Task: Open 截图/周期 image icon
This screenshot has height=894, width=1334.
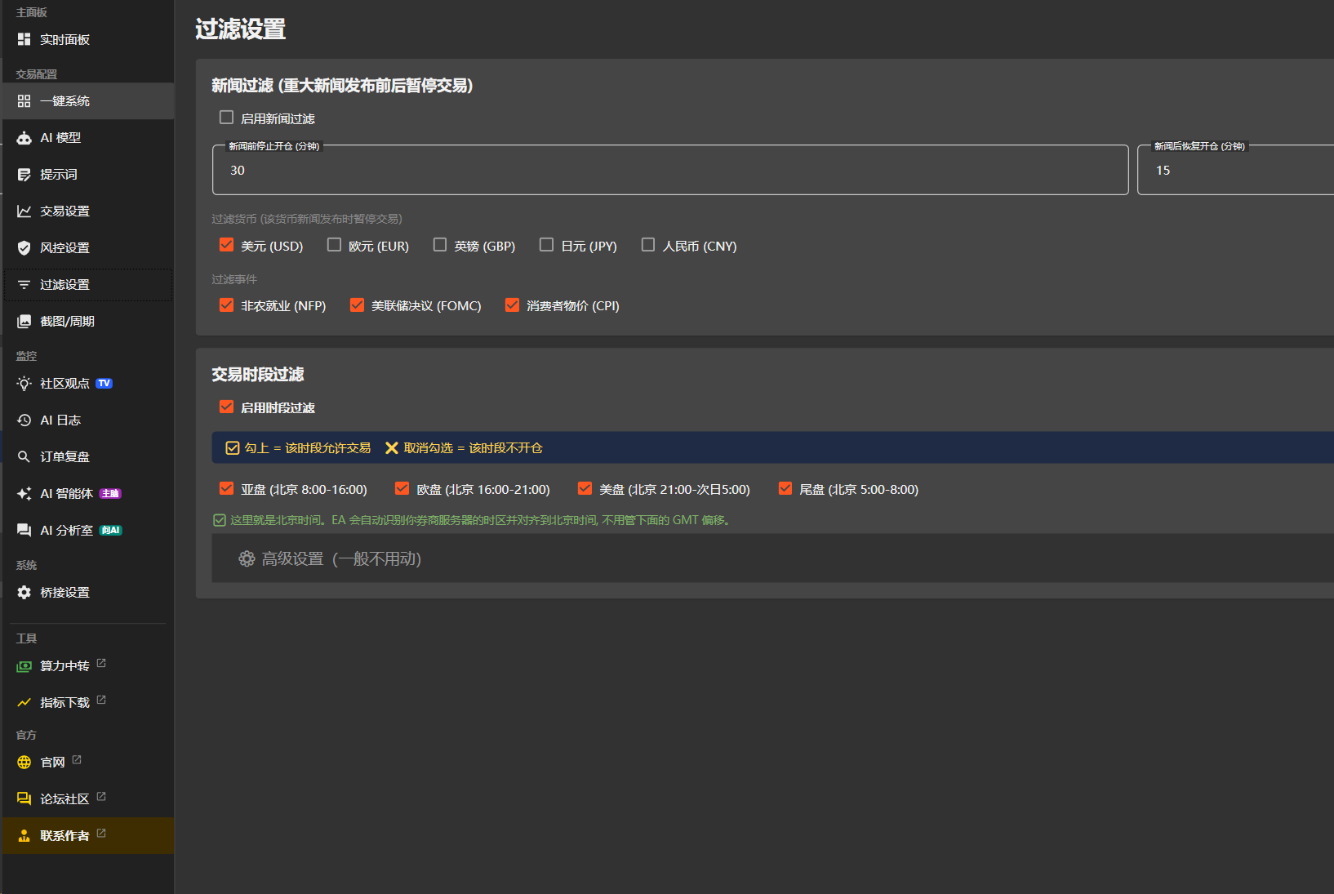Action: 24,322
